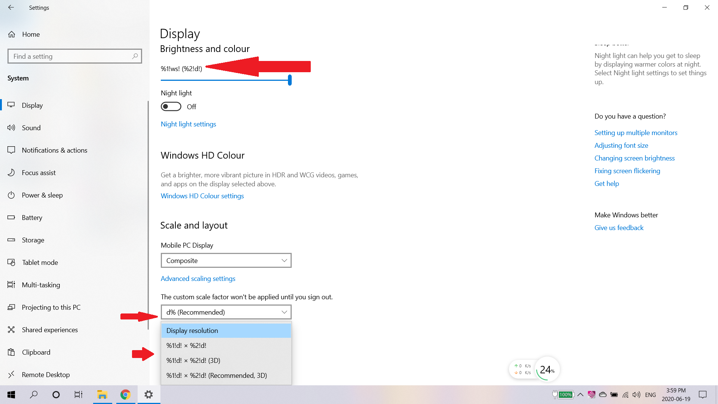Open OneDrive from the system tray
Screen dimensions: 718x404
coord(602,395)
